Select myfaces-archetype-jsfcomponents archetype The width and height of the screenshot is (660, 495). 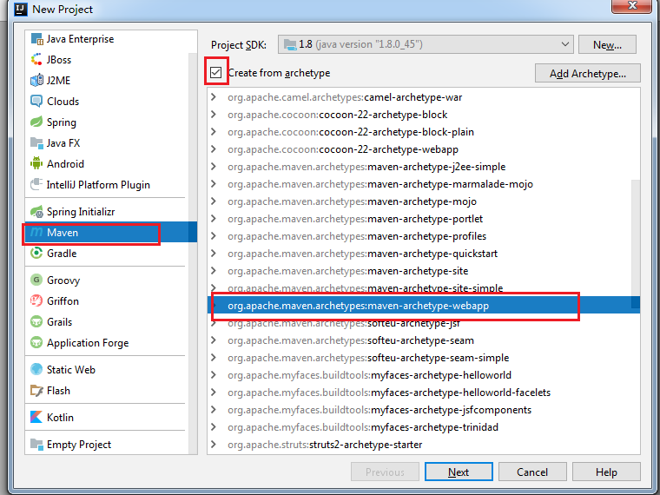click(x=424, y=410)
